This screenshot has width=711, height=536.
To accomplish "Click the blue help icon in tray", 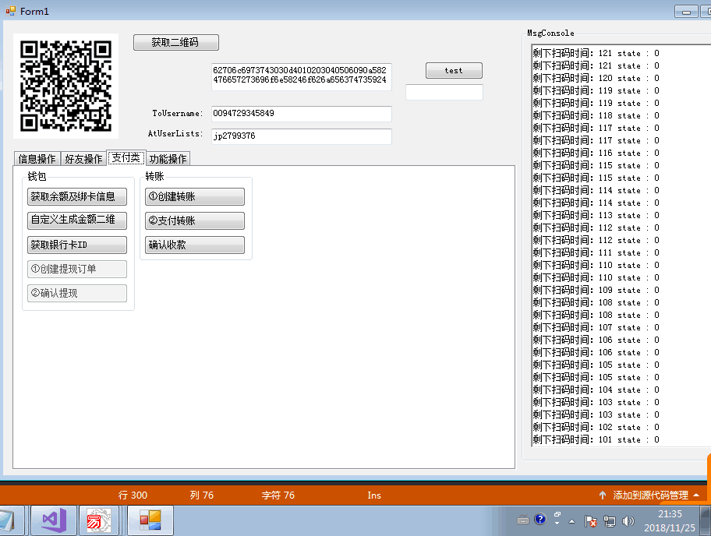I will coord(540,519).
